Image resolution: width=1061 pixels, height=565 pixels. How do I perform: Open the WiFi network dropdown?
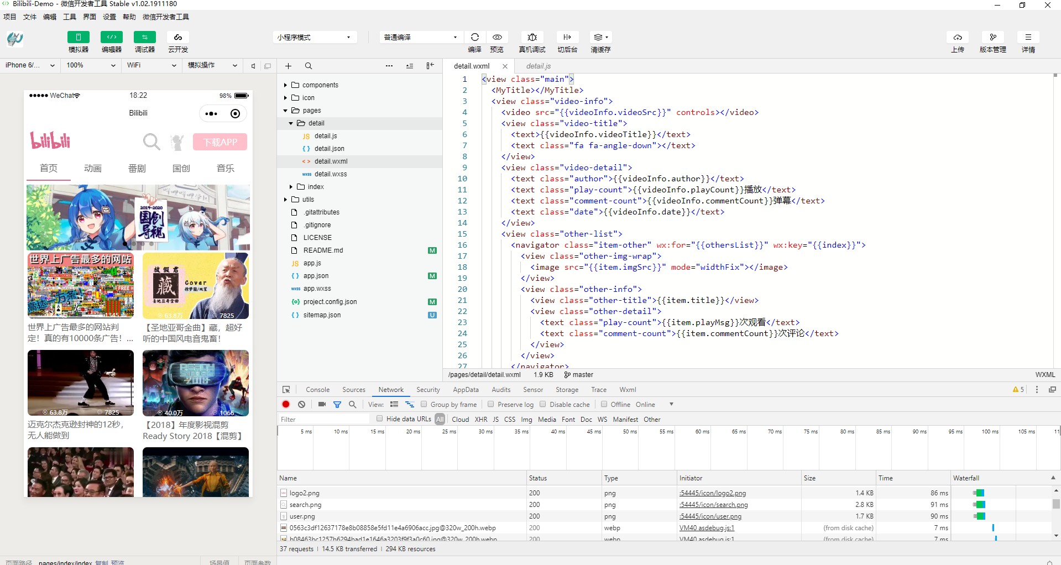[x=151, y=65]
